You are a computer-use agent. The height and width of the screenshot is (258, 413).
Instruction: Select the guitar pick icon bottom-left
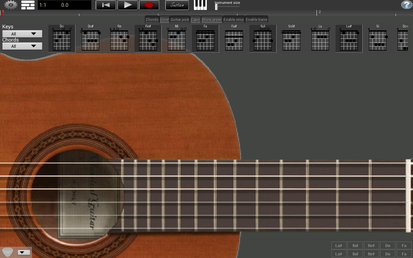point(7,252)
